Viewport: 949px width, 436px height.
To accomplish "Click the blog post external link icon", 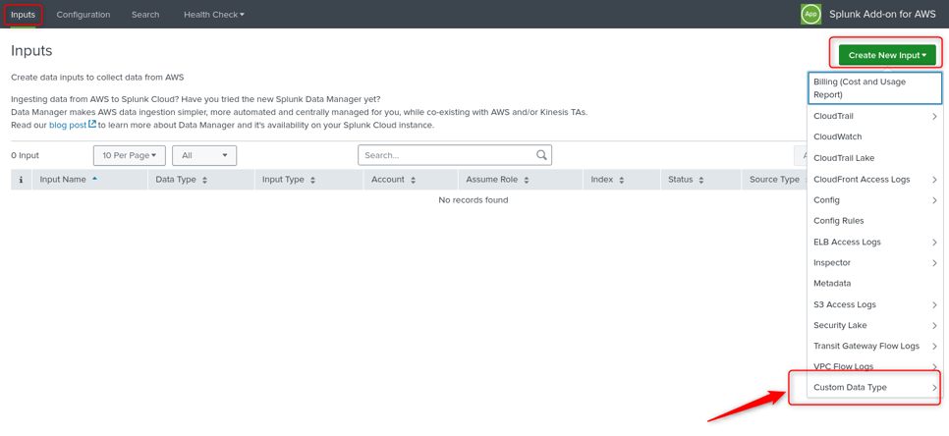I will tap(92, 124).
